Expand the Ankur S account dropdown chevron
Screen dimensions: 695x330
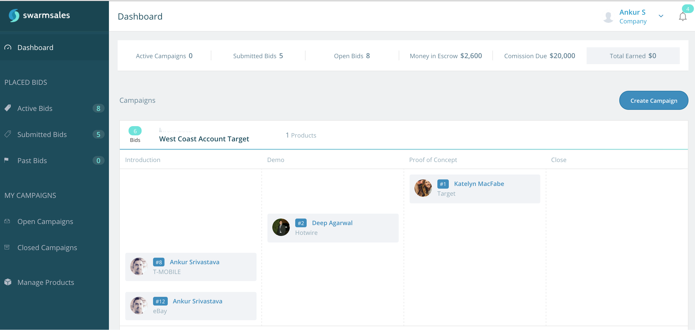(661, 16)
